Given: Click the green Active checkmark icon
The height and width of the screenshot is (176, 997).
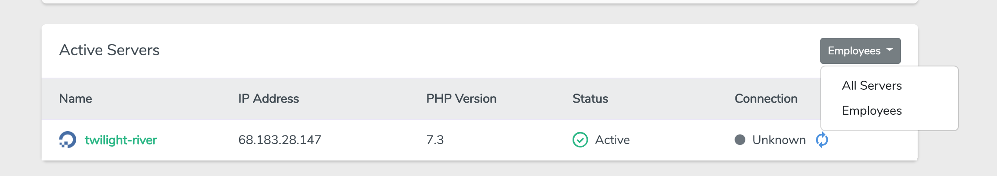Looking at the screenshot, I should tap(580, 140).
